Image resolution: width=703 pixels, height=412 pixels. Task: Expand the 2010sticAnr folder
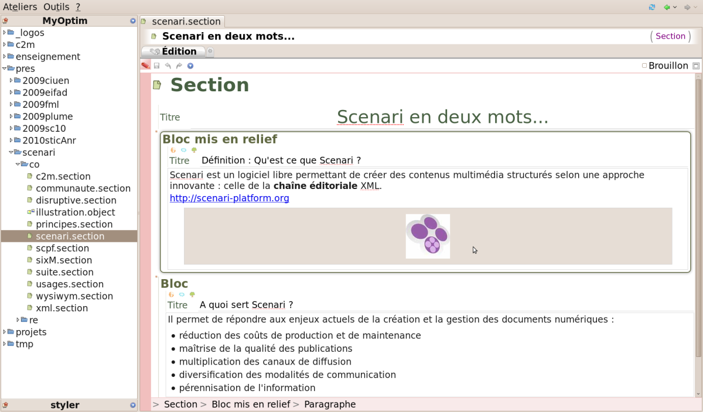point(11,140)
